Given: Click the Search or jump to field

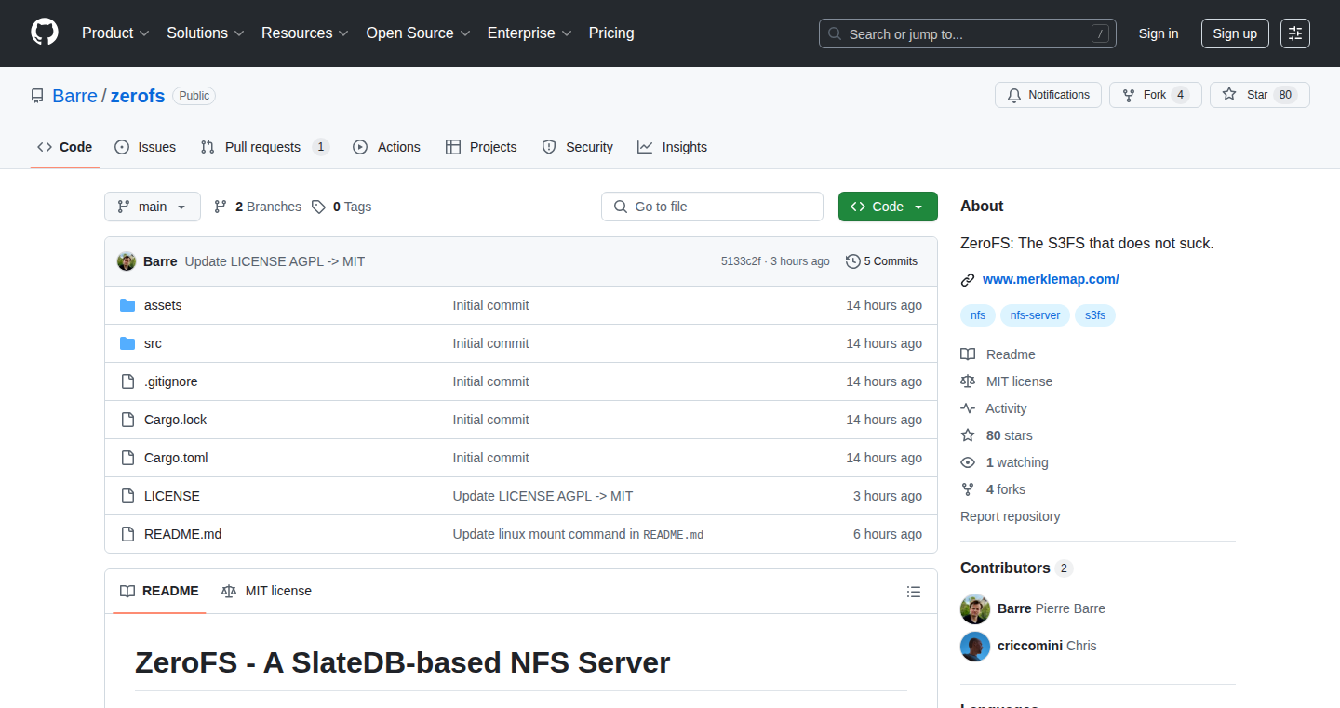Looking at the screenshot, I should pos(968,33).
